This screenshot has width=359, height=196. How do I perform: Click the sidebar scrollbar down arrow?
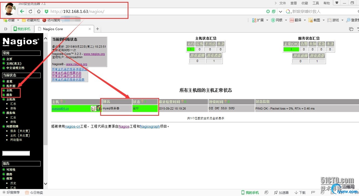tap(45, 184)
